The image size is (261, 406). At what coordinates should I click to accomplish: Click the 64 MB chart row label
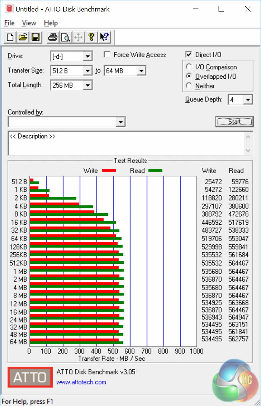(x=18, y=342)
